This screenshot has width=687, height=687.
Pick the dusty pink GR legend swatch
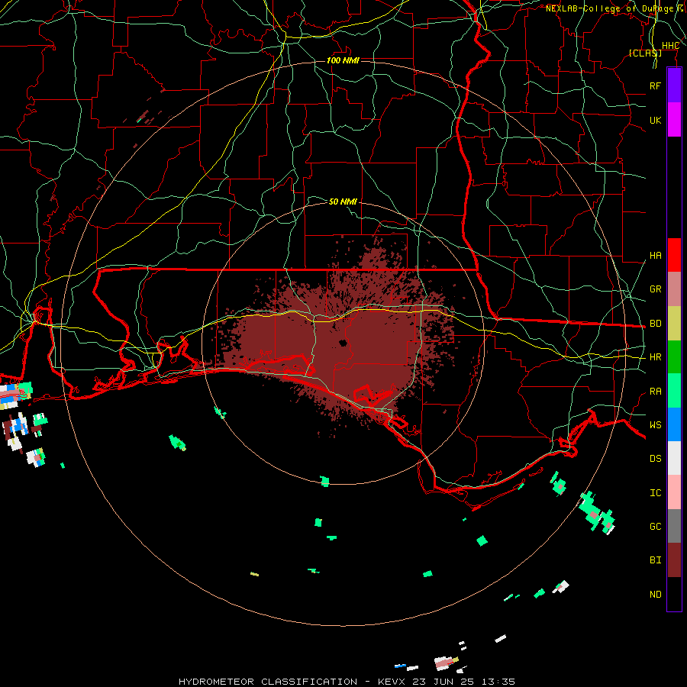coord(674,289)
